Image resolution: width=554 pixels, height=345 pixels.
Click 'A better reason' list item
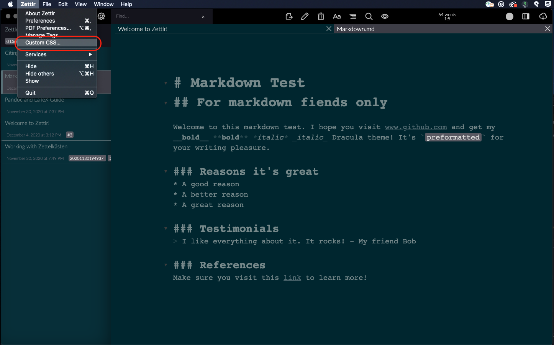(x=215, y=194)
